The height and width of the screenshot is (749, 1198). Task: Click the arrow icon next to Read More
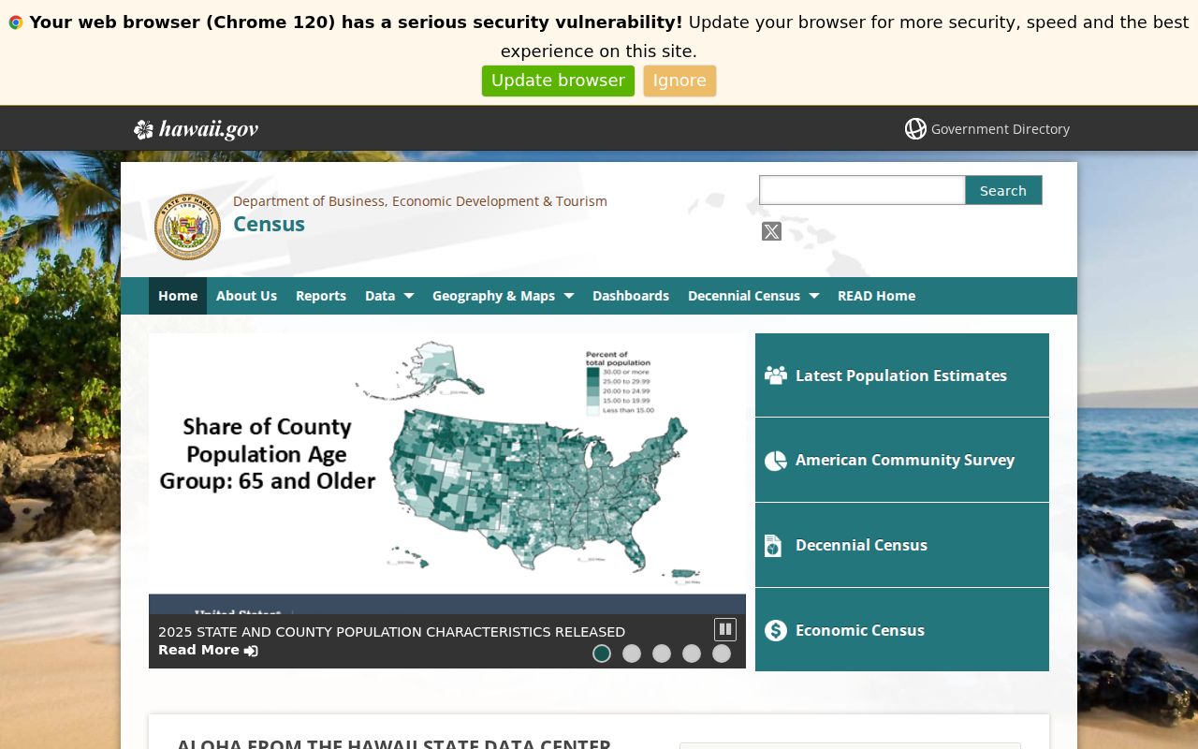pyautogui.click(x=251, y=651)
